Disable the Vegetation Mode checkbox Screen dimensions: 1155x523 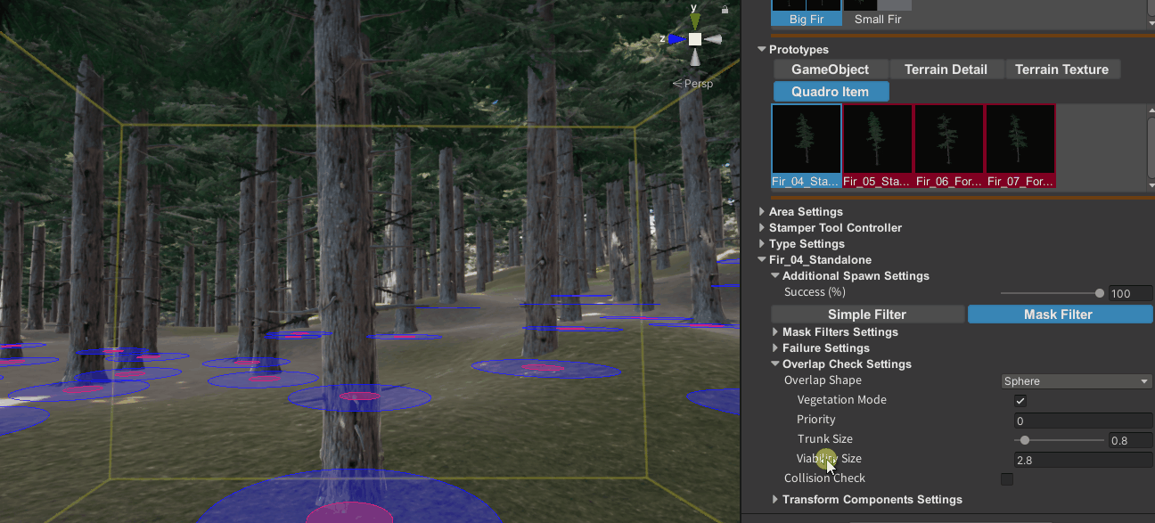[x=1020, y=401]
